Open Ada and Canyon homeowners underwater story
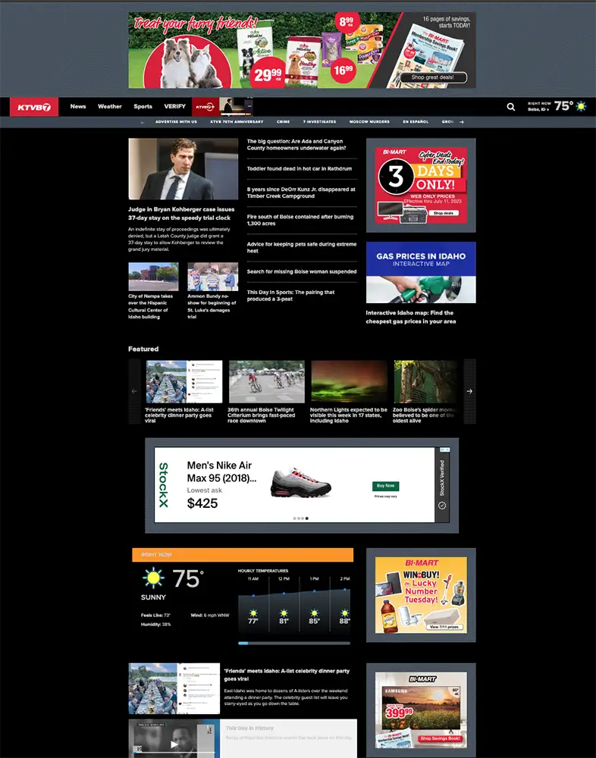Image resolution: width=596 pixels, height=758 pixels. point(296,145)
